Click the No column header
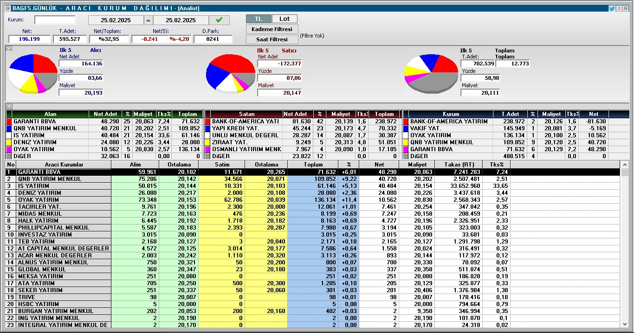This screenshot has height=333, width=634. tap(11, 165)
